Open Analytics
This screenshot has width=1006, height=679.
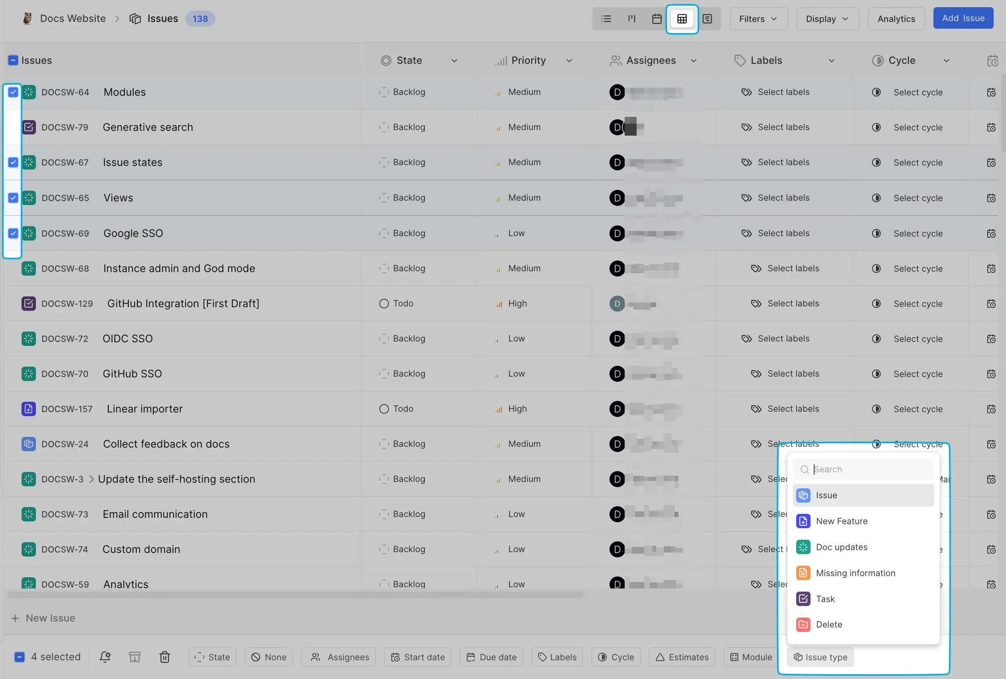[896, 19]
